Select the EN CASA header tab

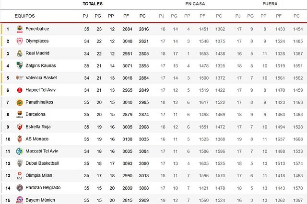(x=195, y=4)
